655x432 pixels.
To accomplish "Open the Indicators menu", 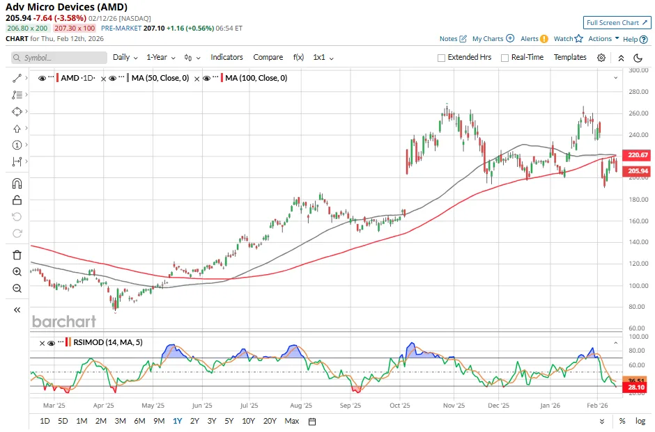I will (226, 58).
